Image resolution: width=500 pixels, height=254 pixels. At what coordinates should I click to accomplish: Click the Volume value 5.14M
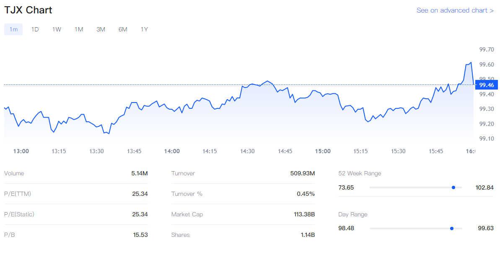coord(139,174)
